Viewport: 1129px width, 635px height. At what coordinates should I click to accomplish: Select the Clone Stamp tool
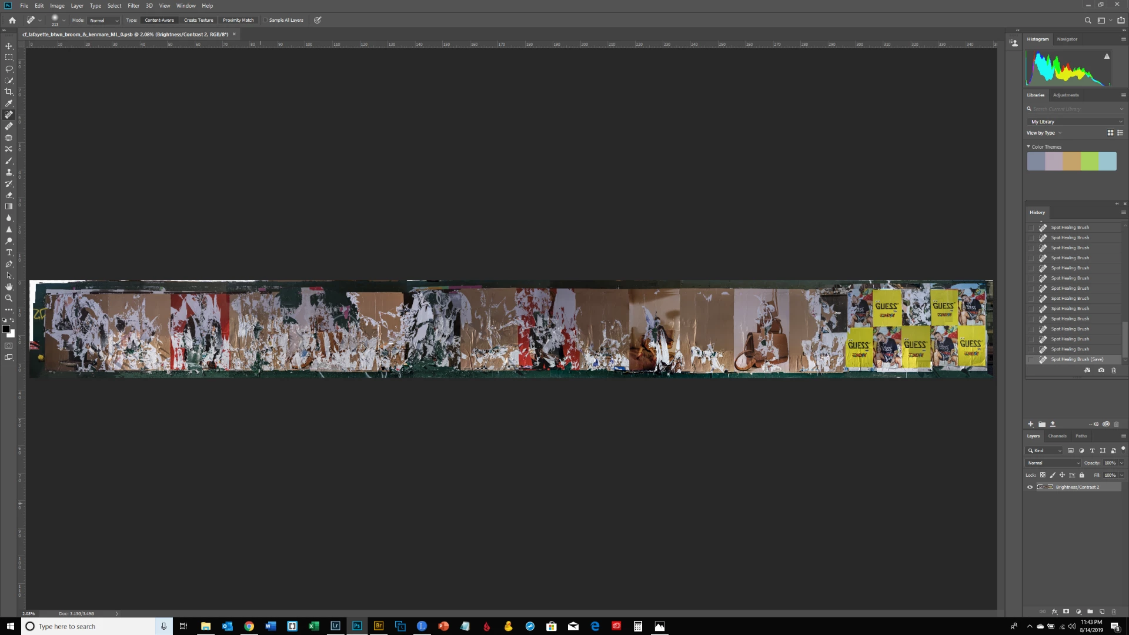coord(9,172)
